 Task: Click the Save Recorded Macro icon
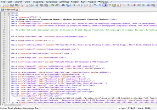[153, 5]
